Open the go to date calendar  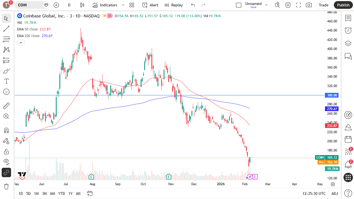coord(90,193)
